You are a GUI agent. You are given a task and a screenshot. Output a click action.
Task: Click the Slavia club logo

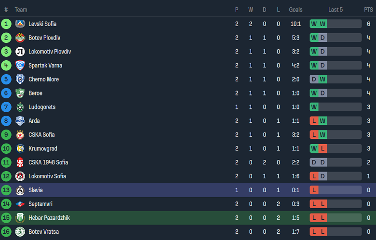(20, 190)
